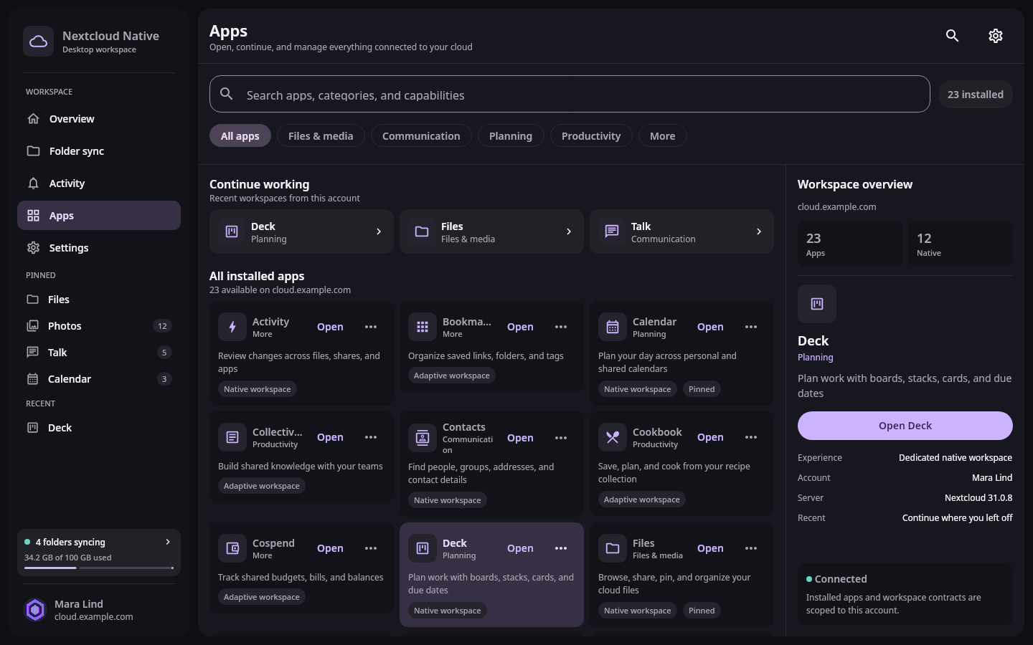1033x645 pixels.
Task: Expand the Files continue-working card chevron
Action: (x=569, y=231)
